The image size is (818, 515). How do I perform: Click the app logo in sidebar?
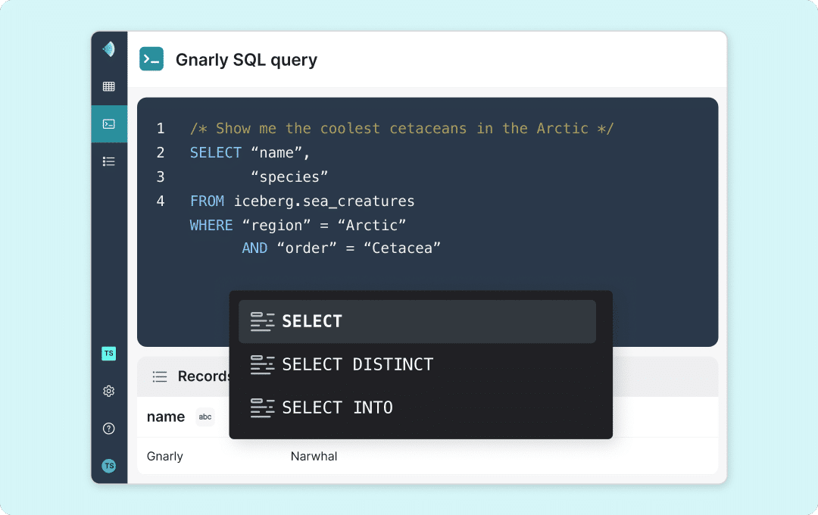point(108,49)
